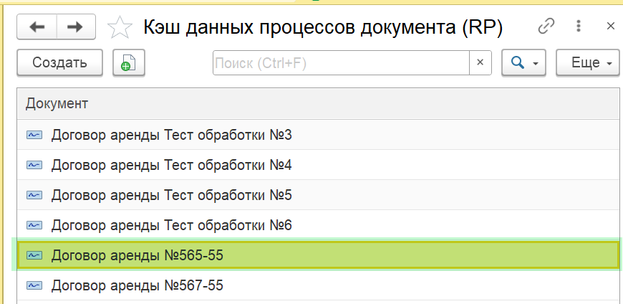The image size is (623, 304).
Task: Go forward with the right arrow button
Action: [74, 27]
